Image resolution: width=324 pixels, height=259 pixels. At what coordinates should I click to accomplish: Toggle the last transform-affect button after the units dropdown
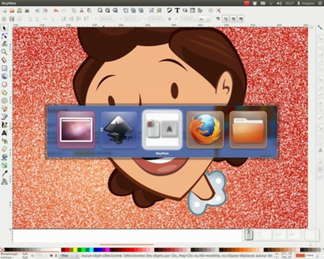pyautogui.click(x=241, y=19)
